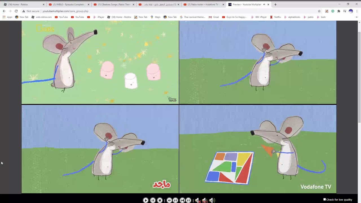The height and width of the screenshot is (203, 361).
Task: Open the Chrome three-dot menu
Action: pyautogui.click(x=357, y=11)
